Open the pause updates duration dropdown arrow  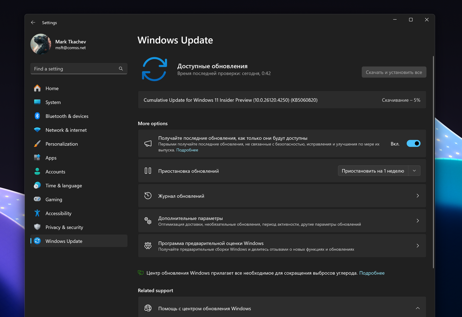(414, 171)
